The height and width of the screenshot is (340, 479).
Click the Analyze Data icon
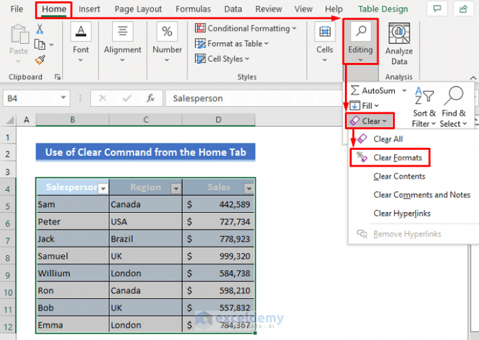pyautogui.click(x=399, y=33)
